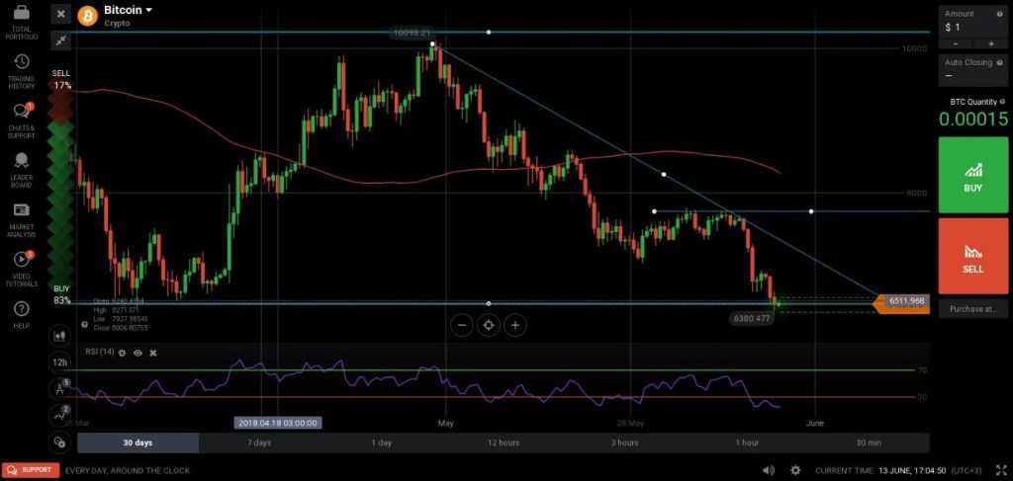
Task: Click the Amount info help icon
Action: [999, 13]
